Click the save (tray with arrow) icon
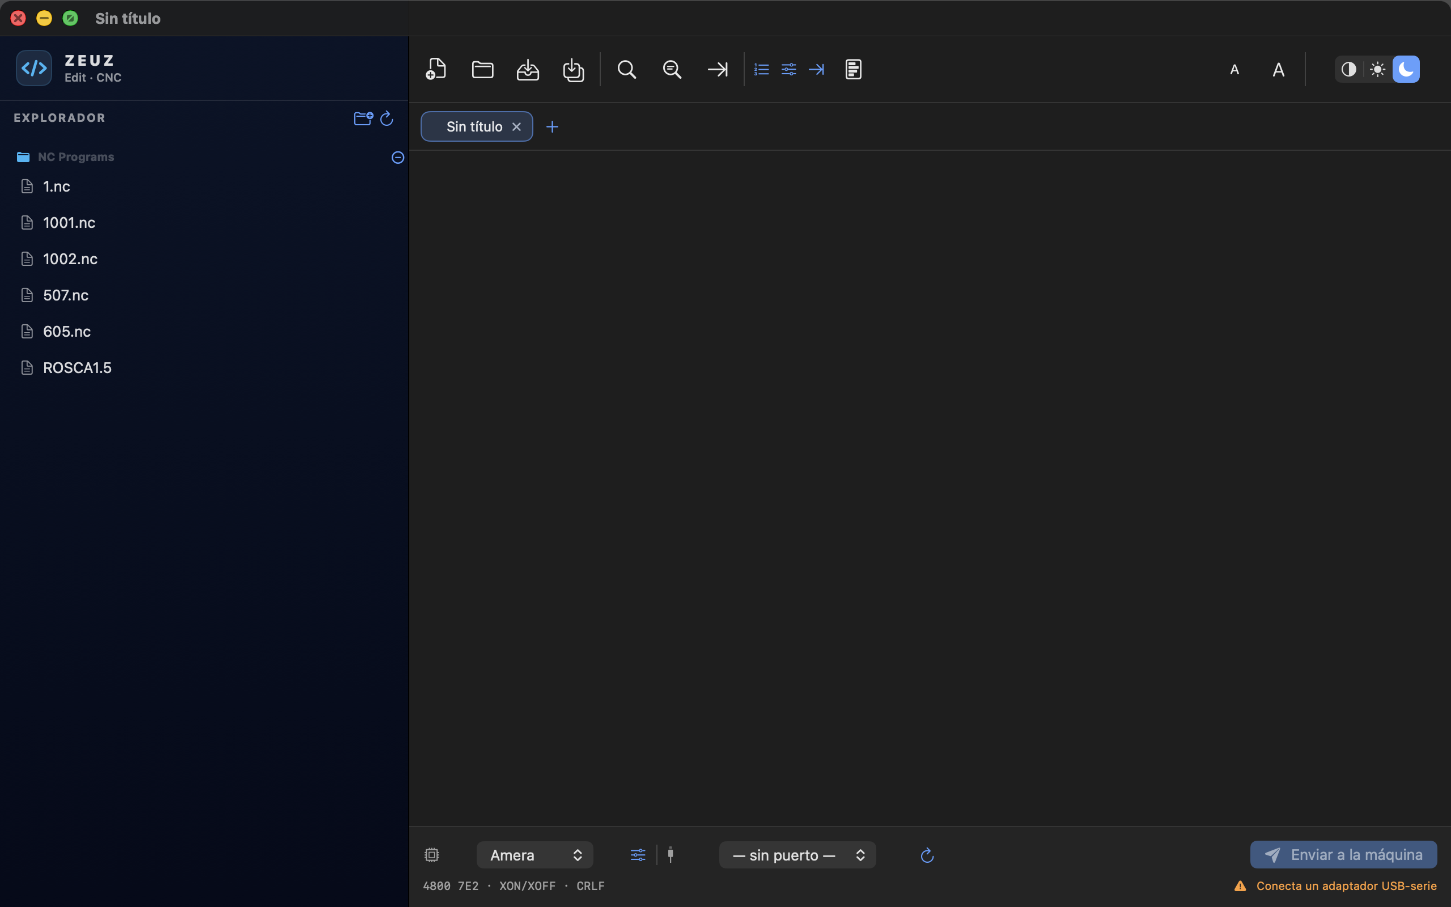 click(528, 69)
